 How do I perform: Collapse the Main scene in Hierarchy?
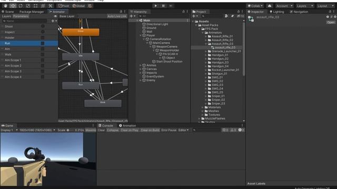pos(137,20)
